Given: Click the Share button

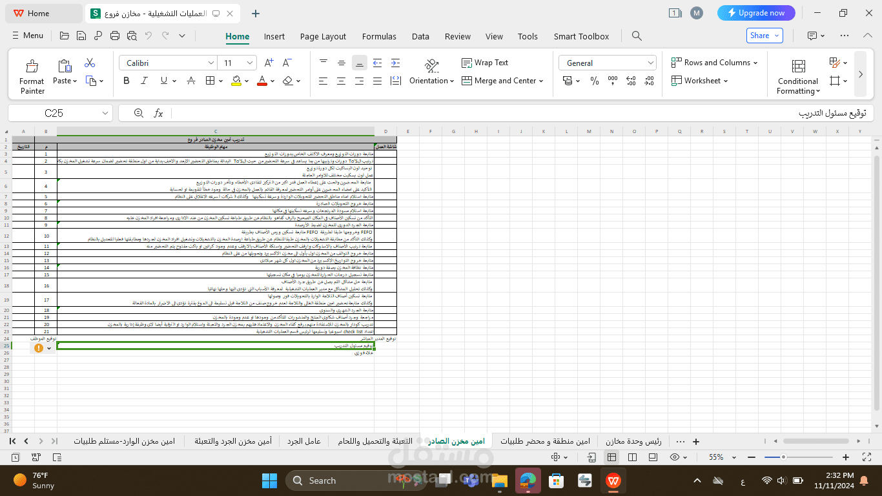Looking at the screenshot, I should point(764,36).
